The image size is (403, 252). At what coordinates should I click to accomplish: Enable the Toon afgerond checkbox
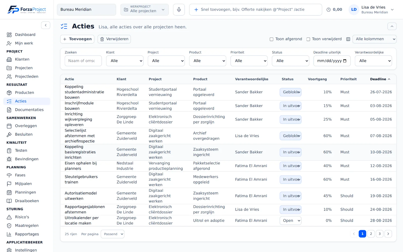coord(272,39)
